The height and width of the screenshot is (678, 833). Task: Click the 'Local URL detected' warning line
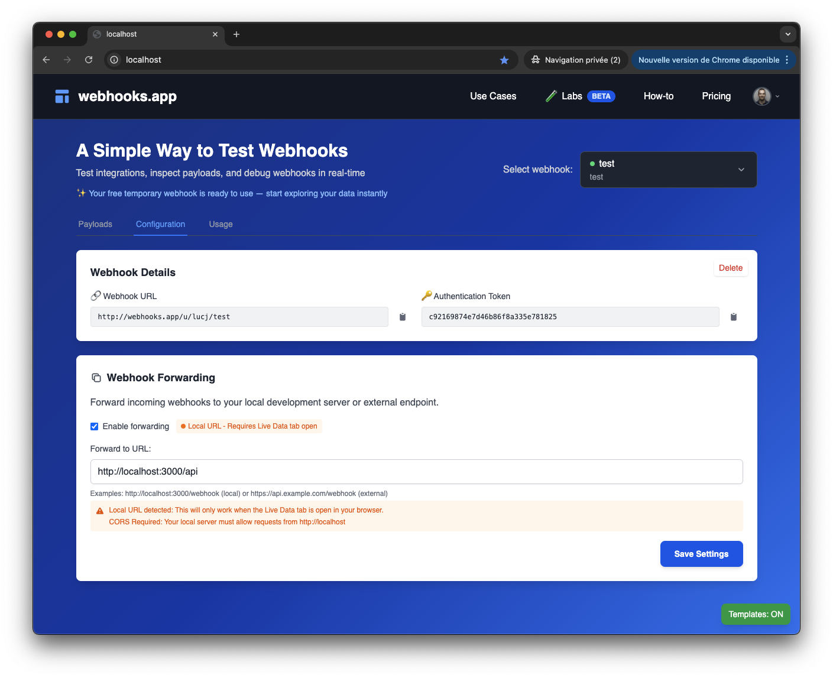(246, 510)
